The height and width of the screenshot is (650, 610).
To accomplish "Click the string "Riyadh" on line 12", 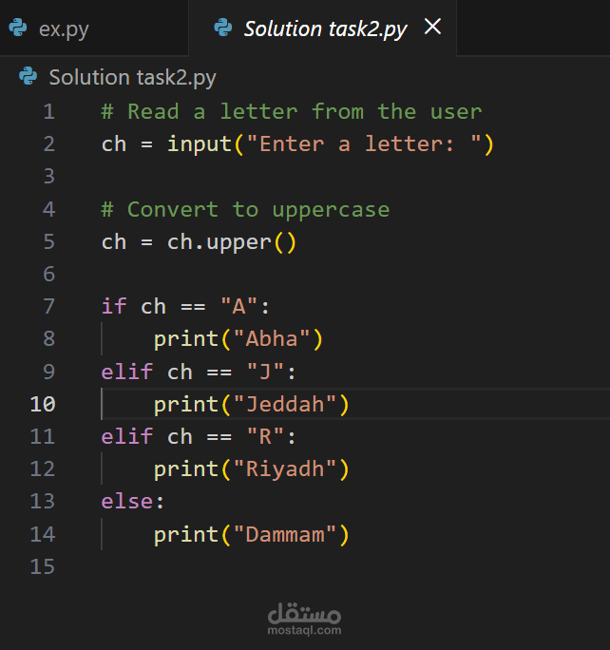I will (x=285, y=469).
